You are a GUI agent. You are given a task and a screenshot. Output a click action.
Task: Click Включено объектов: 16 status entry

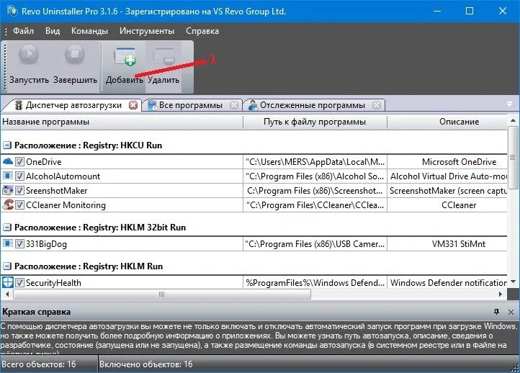[x=146, y=364]
